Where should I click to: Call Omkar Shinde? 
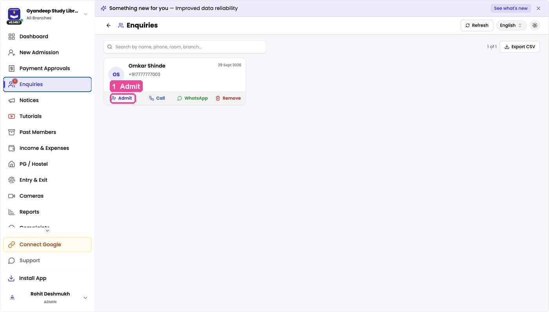tap(157, 98)
